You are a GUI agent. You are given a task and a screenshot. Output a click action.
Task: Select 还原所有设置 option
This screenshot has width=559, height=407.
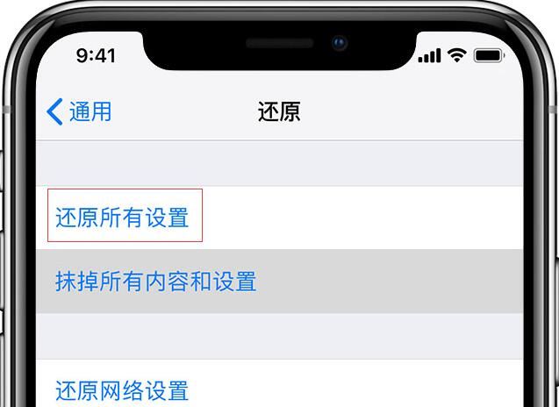(x=122, y=218)
